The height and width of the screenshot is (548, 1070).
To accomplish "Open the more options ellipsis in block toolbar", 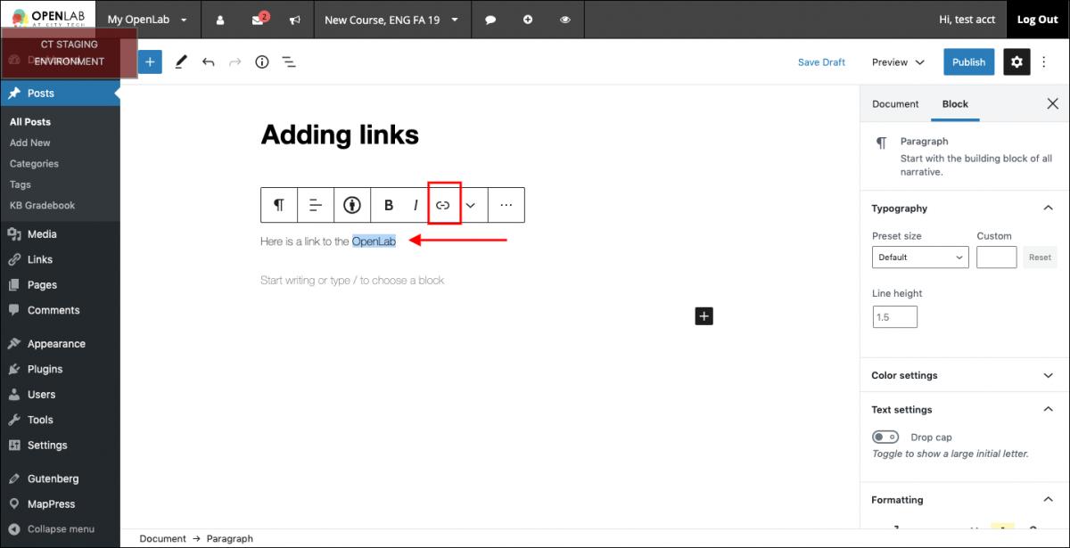I will pyautogui.click(x=506, y=204).
